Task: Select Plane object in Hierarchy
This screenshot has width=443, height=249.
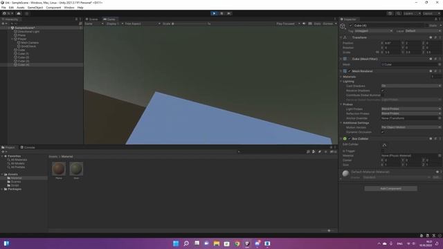Action: [x=21, y=35]
